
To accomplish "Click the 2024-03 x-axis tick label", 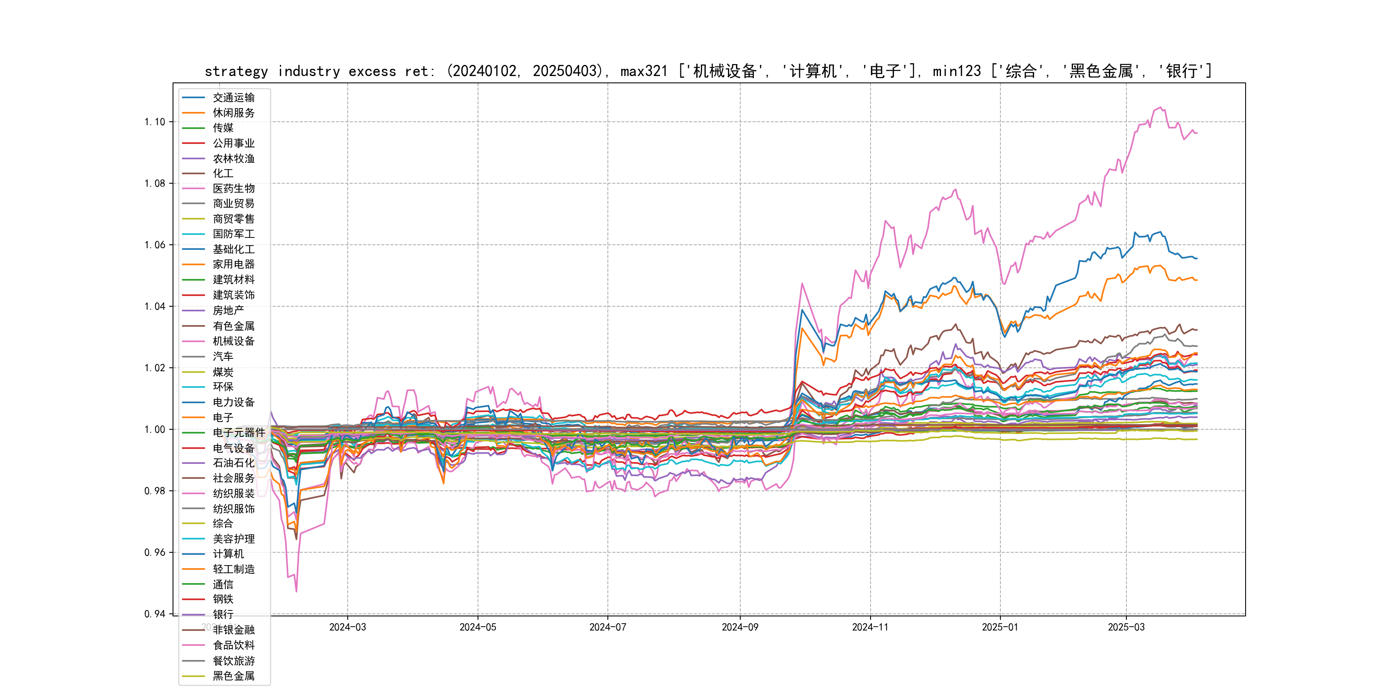I will pyautogui.click(x=347, y=627).
